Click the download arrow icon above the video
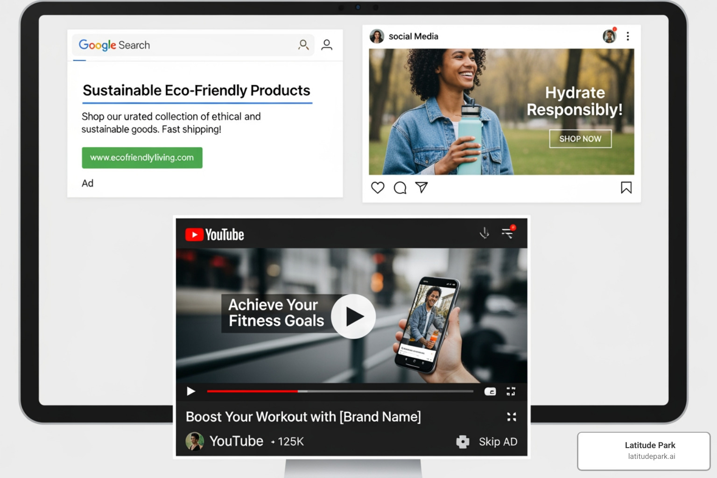 (x=485, y=232)
